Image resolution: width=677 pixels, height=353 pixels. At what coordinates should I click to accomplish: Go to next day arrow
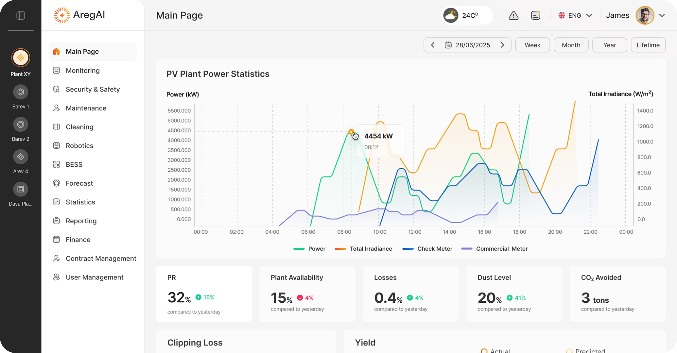tap(502, 45)
